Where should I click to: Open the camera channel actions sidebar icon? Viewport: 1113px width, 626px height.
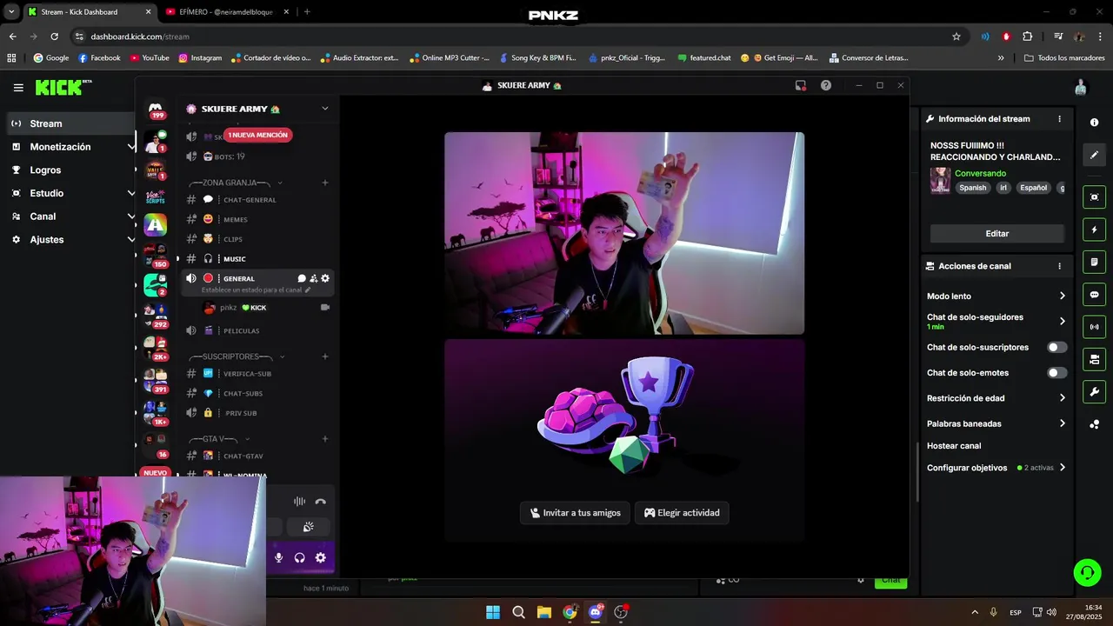pyautogui.click(x=1094, y=359)
